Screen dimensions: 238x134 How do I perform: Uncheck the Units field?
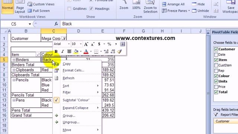[216, 81]
